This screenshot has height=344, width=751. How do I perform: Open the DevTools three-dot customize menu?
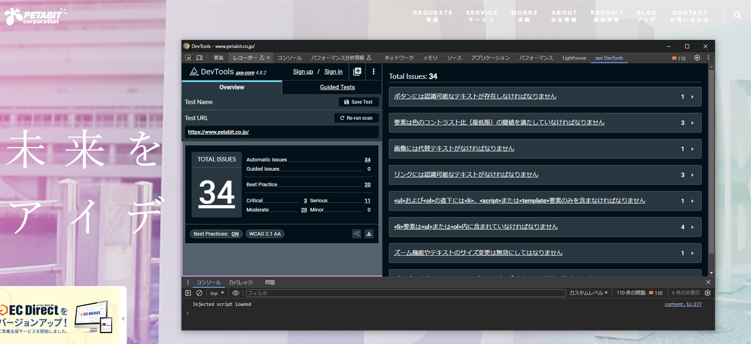click(709, 58)
